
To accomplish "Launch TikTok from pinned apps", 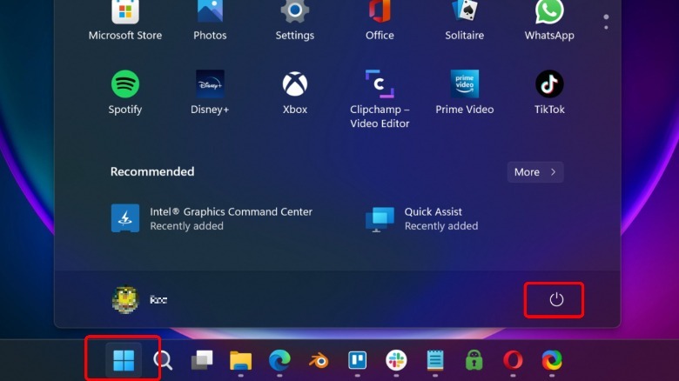I will (x=549, y=92).
